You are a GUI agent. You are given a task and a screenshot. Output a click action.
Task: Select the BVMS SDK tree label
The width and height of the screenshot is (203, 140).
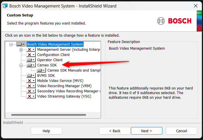tap(46, 76)
